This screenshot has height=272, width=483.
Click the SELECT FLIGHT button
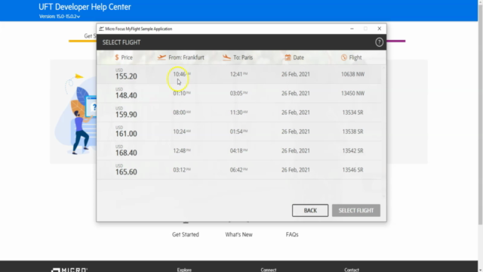[x=356, y=210]
